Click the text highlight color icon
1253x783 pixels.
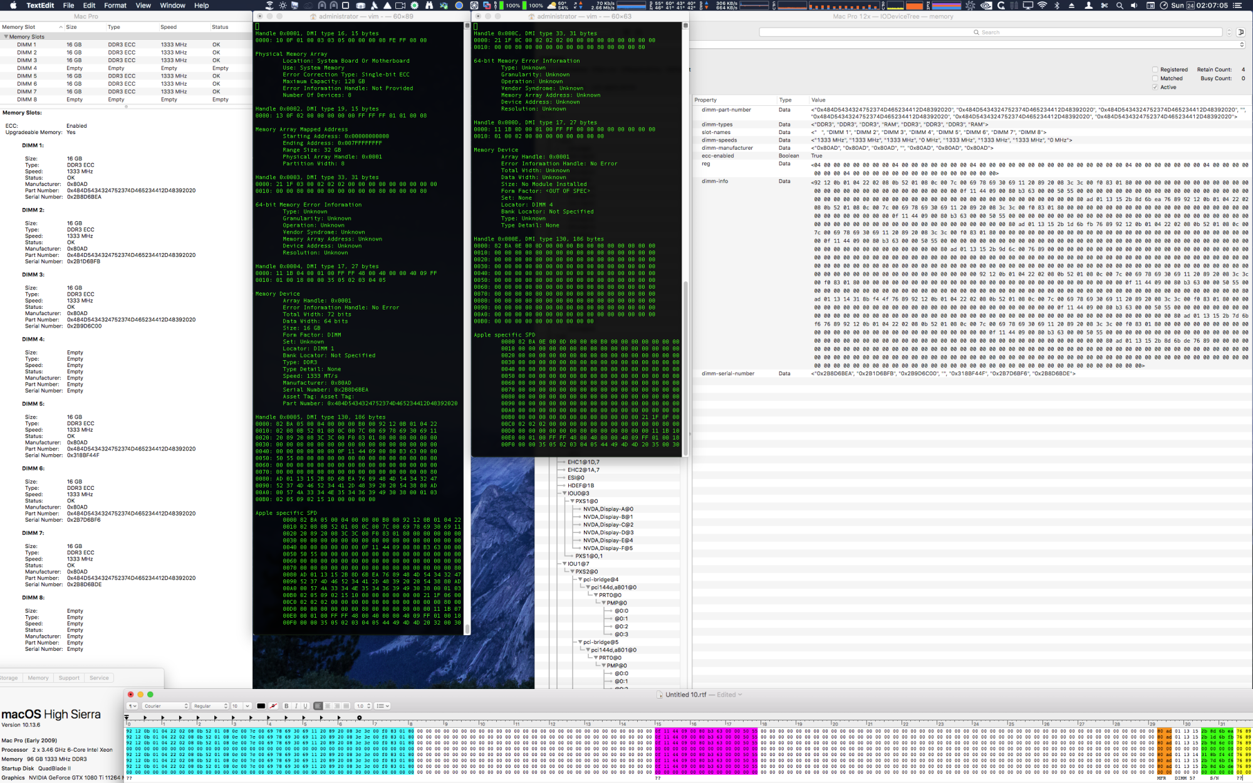click(x=273, y=706)
